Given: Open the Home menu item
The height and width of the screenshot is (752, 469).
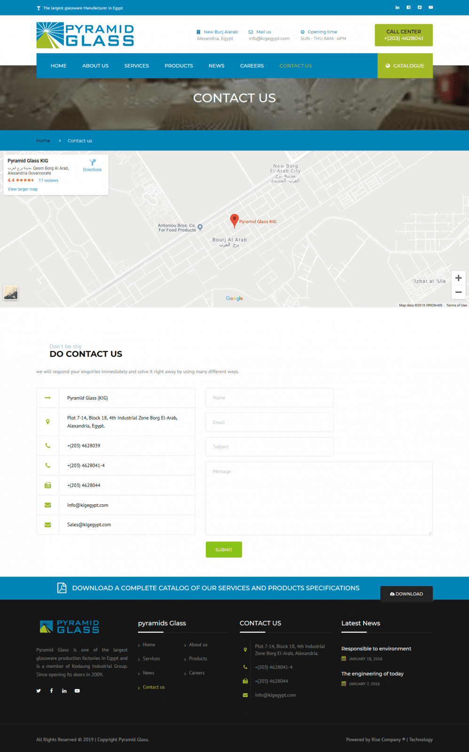Looking at the screenshot, I should (x=59, y=66).
